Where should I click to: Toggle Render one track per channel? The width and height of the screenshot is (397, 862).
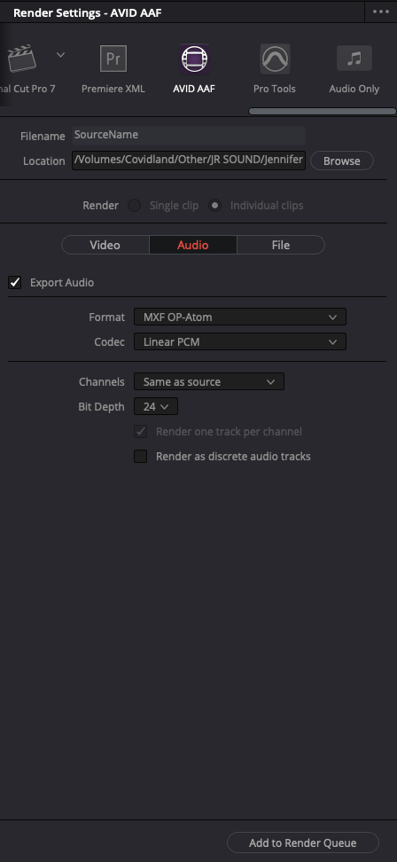click(x=141, y=432)
